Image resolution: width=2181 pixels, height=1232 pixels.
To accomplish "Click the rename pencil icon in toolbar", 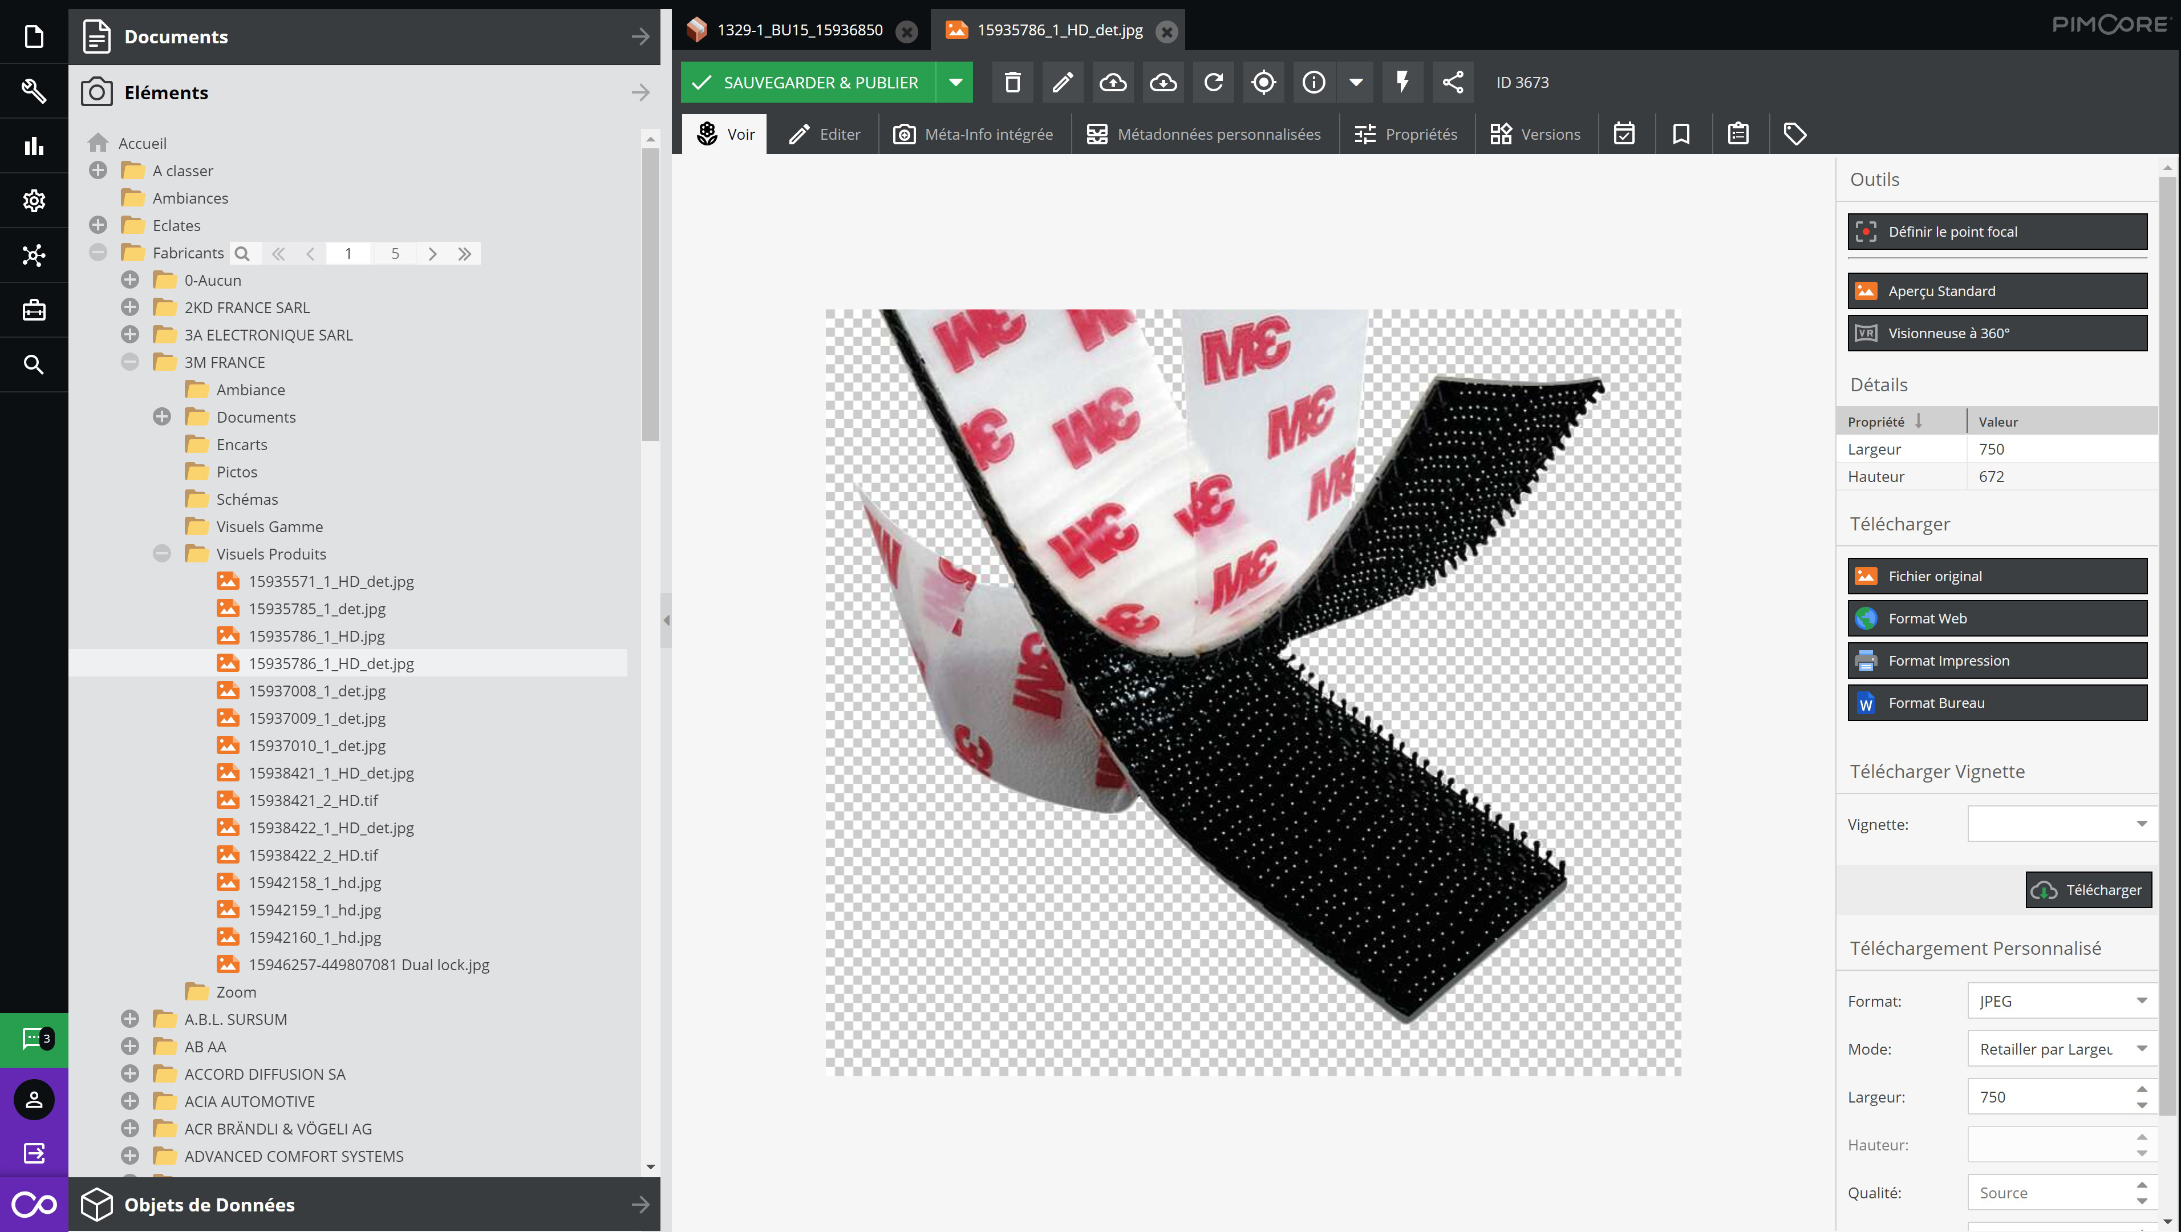I will click(x=1063, y=82).
